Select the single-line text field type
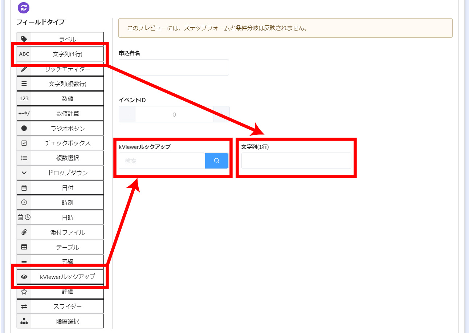Image resolution: width=469 pixels, height=333 pixels. (60, 54)
